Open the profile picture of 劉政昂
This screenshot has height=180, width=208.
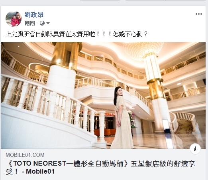coord(14,19)
